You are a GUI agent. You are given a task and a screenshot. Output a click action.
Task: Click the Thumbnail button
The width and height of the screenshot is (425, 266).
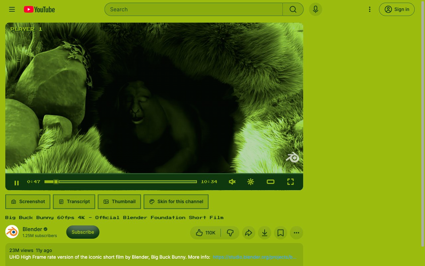pyautogui.click(x=119, y=201)
